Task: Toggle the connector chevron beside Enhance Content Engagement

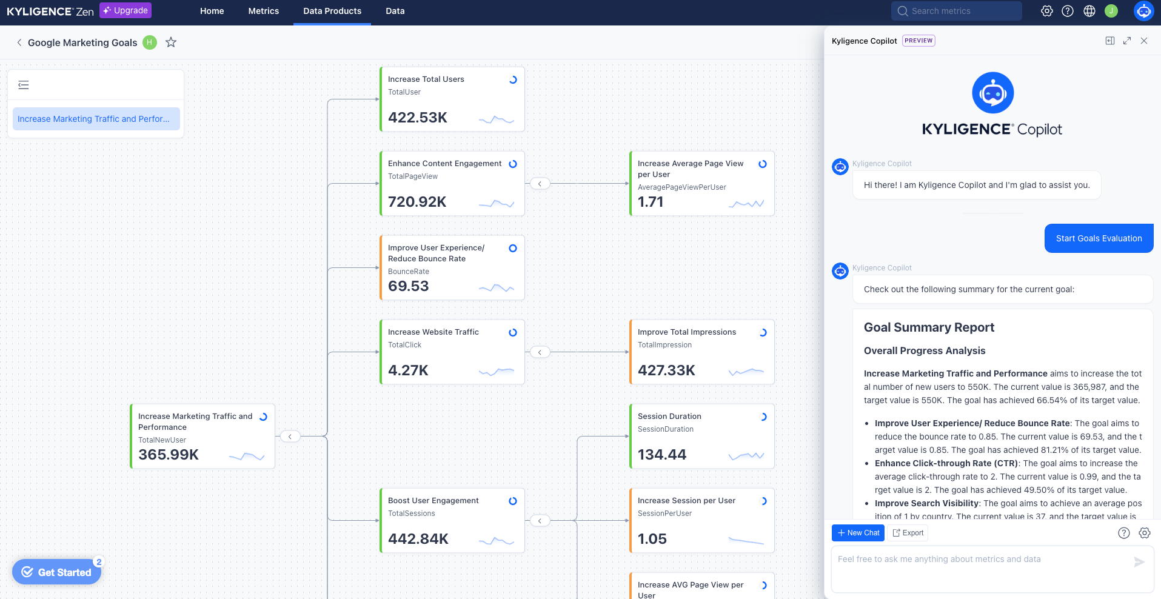Action: tap(540, 183)
